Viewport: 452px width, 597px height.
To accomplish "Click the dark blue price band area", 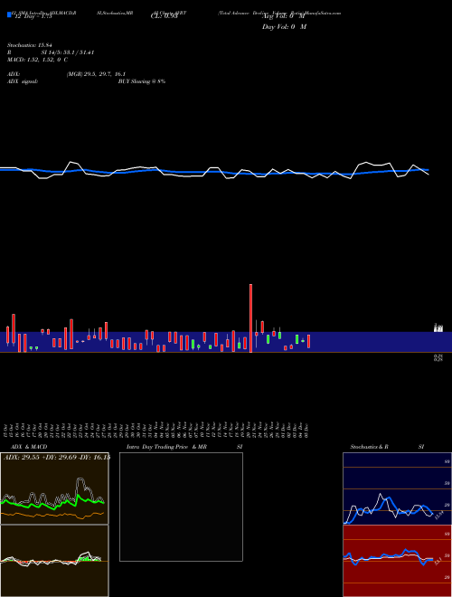I will pyautogui.click(x=226, y=342).
